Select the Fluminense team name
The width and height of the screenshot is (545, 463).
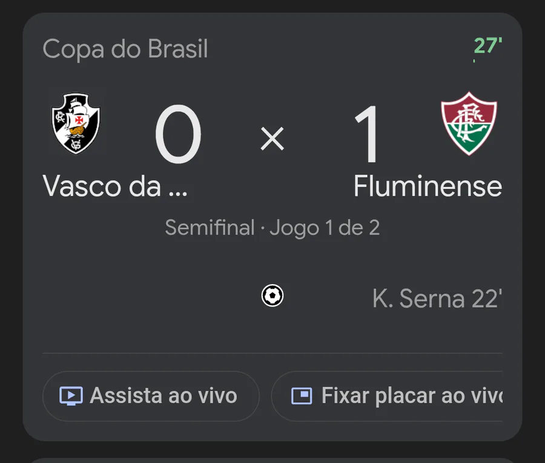tap(428, 187)
